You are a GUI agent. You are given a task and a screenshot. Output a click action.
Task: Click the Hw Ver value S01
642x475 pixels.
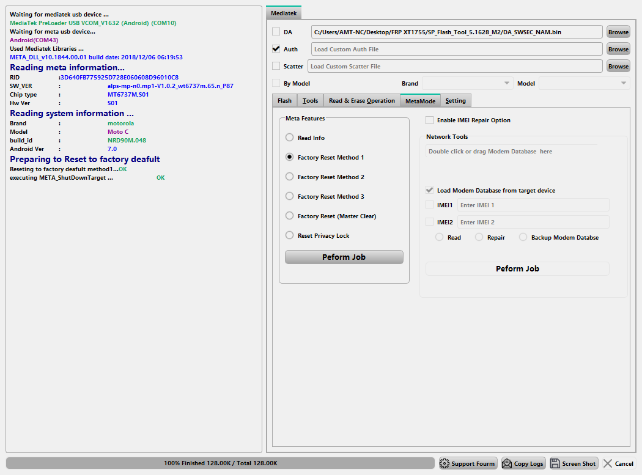coord(113,103)
